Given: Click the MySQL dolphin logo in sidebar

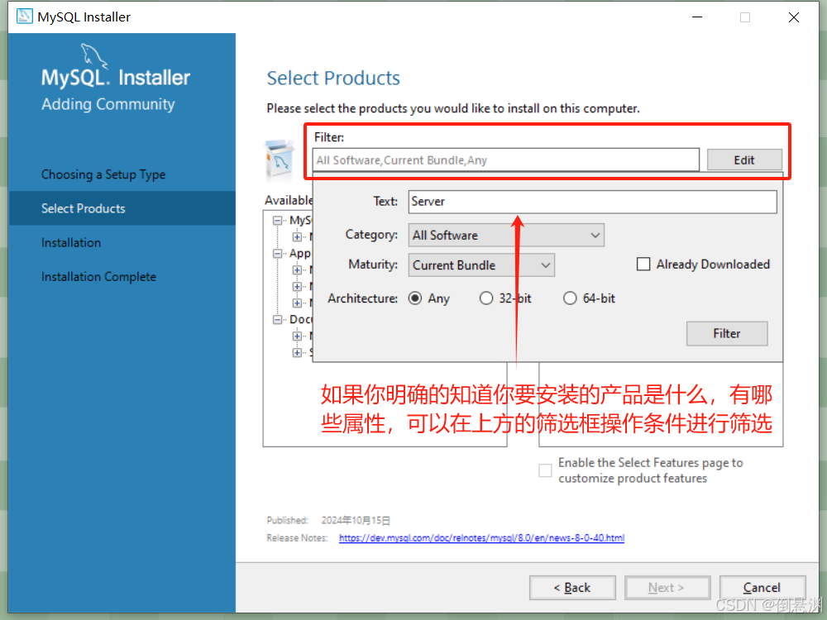Looking at the screenshot, I should click(x=94, y=56).
